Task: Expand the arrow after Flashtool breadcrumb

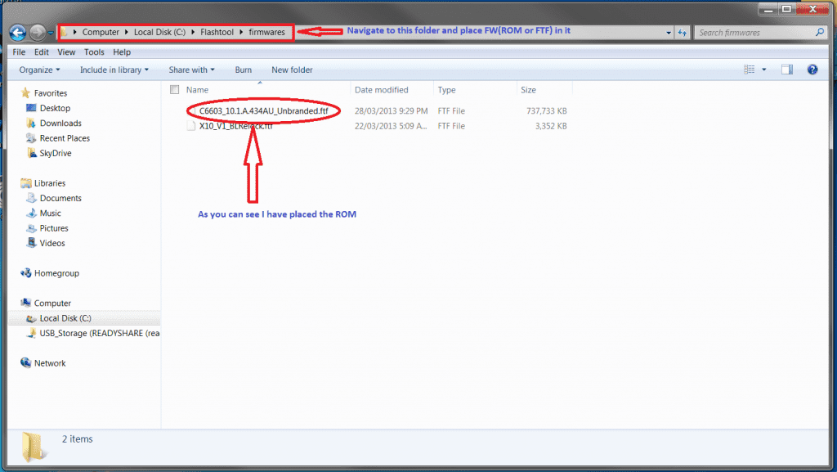Action: 241,32
